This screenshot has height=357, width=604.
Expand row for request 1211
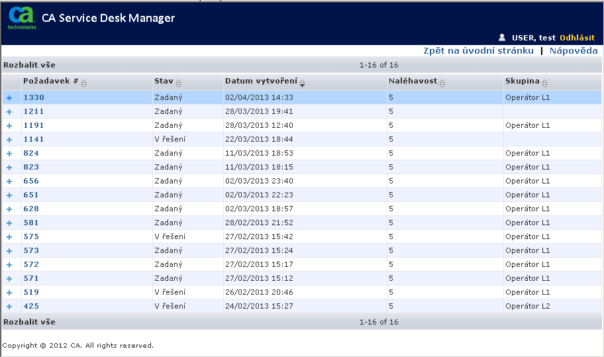click(x=9, y=112)
